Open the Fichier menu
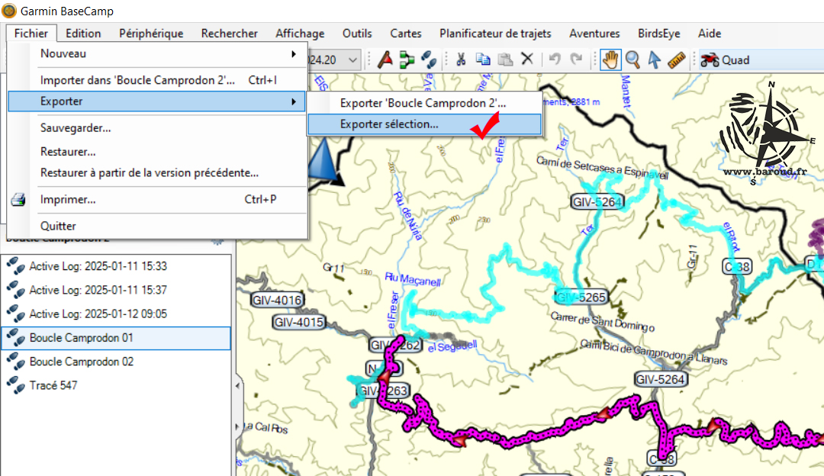Viewport: 824px width, 476px height. [x=31, y=33]
